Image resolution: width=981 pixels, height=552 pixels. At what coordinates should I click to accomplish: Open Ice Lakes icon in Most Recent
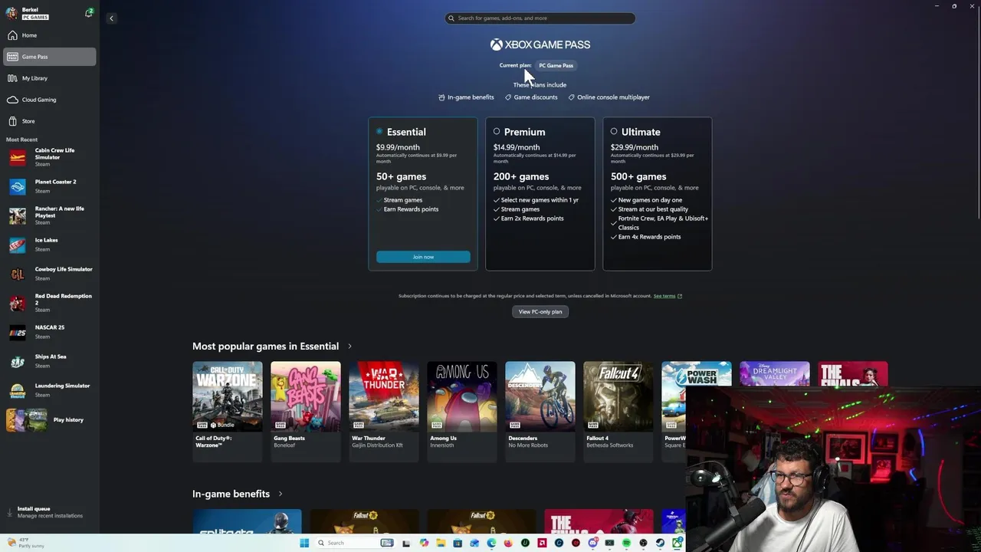(x=18, y=245)
